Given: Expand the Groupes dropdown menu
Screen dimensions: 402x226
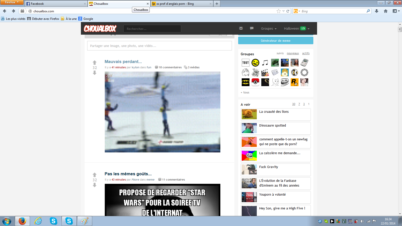Looking at the screenshot, I should (269, 29).
